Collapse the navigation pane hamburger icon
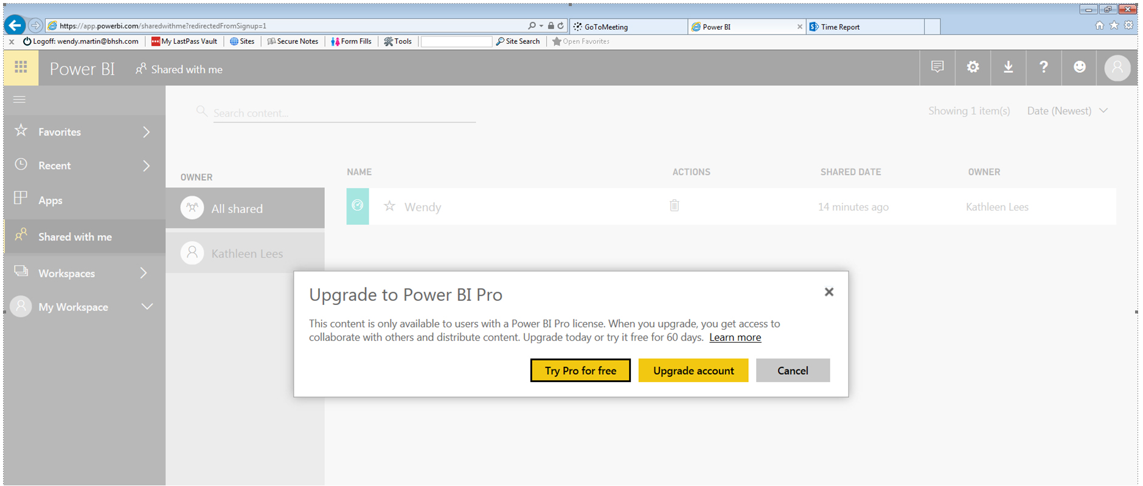Image resolution: width=1143 pixels, height=486 pixels. [19, 99]
